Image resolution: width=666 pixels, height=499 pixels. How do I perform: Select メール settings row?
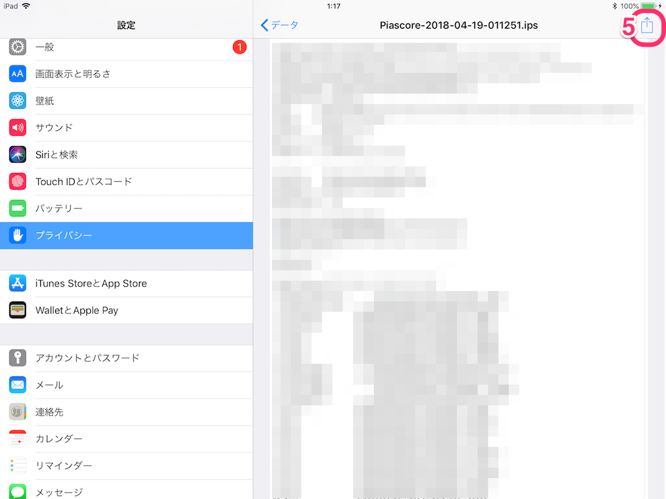pos(127,385)
